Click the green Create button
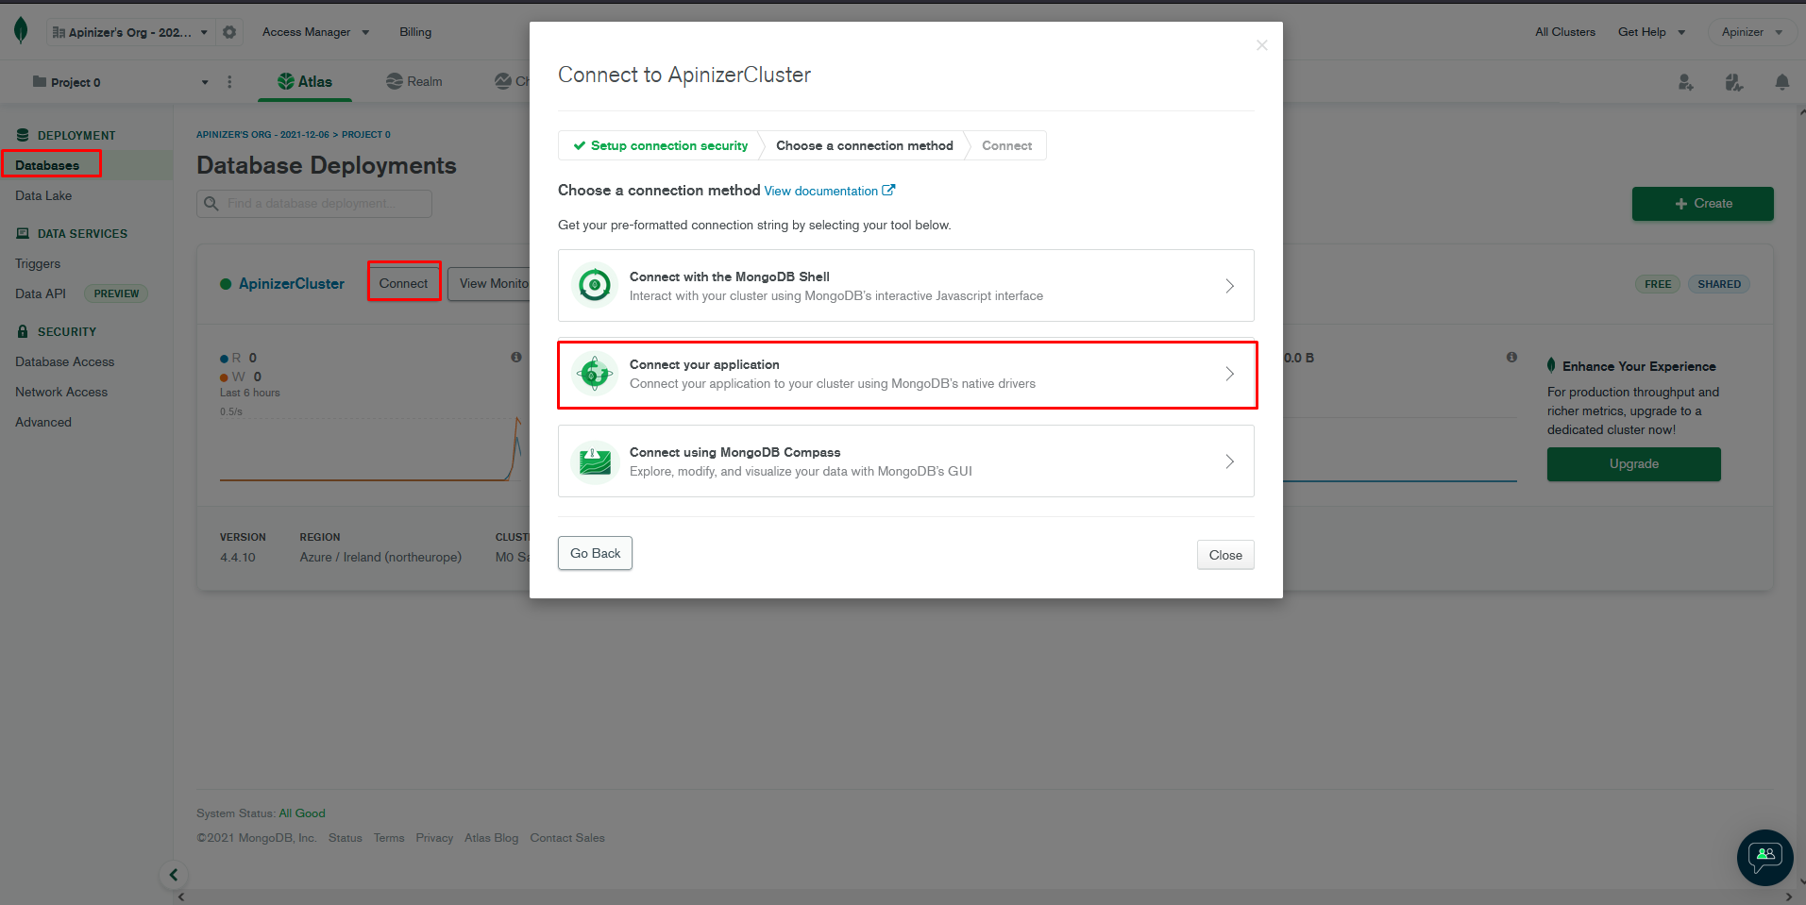This screenshot has width=1806, height=905. click(x=1702, y=203)
